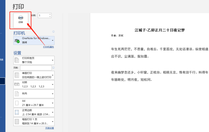The image size is (209, 132).
Task: Click the info icon beside the 页数 field
Action: [53, 68]
